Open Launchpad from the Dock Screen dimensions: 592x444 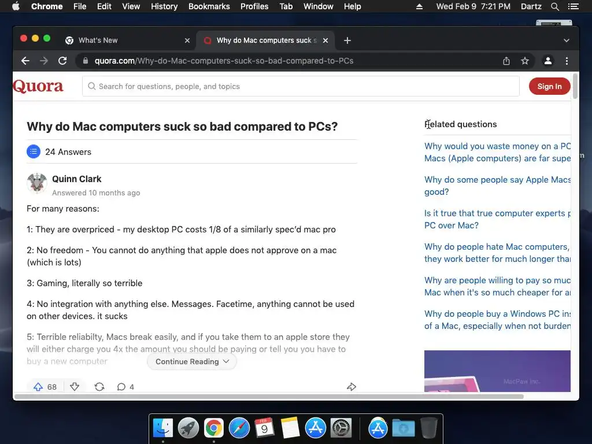tap(188, 428)
